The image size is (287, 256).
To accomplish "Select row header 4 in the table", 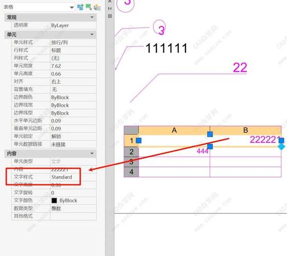I will tap(131, 172).
